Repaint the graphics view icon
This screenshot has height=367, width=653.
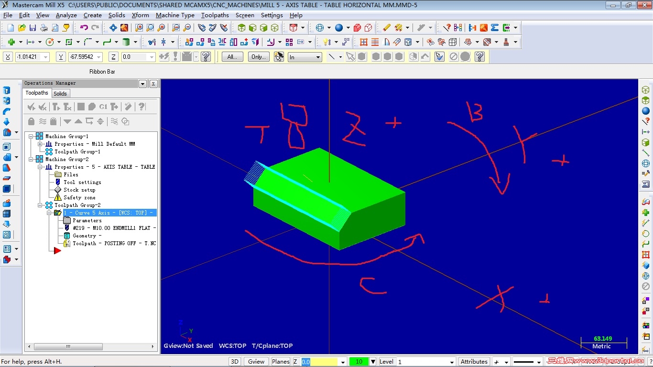pos(124,28)
